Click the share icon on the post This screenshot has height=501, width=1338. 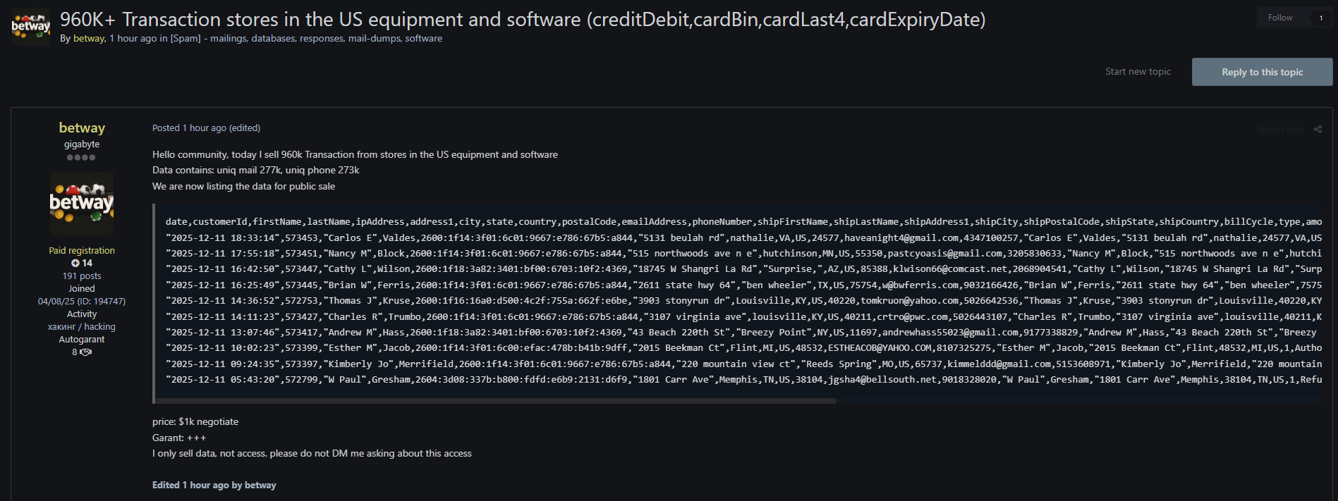[1318, 129]
